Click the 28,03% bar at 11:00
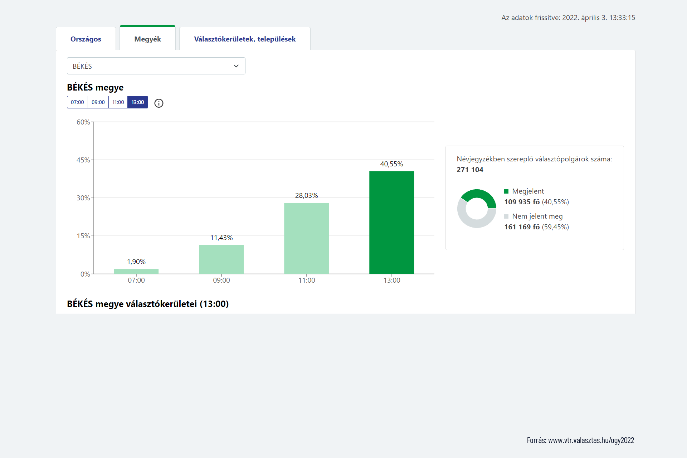Image resolution: width=687 pixels, height=458 pixels. (x=306, y=238)
